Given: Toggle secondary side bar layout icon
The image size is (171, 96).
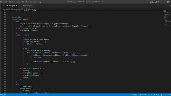Looking at the screenshot, I should coord(156,2).
